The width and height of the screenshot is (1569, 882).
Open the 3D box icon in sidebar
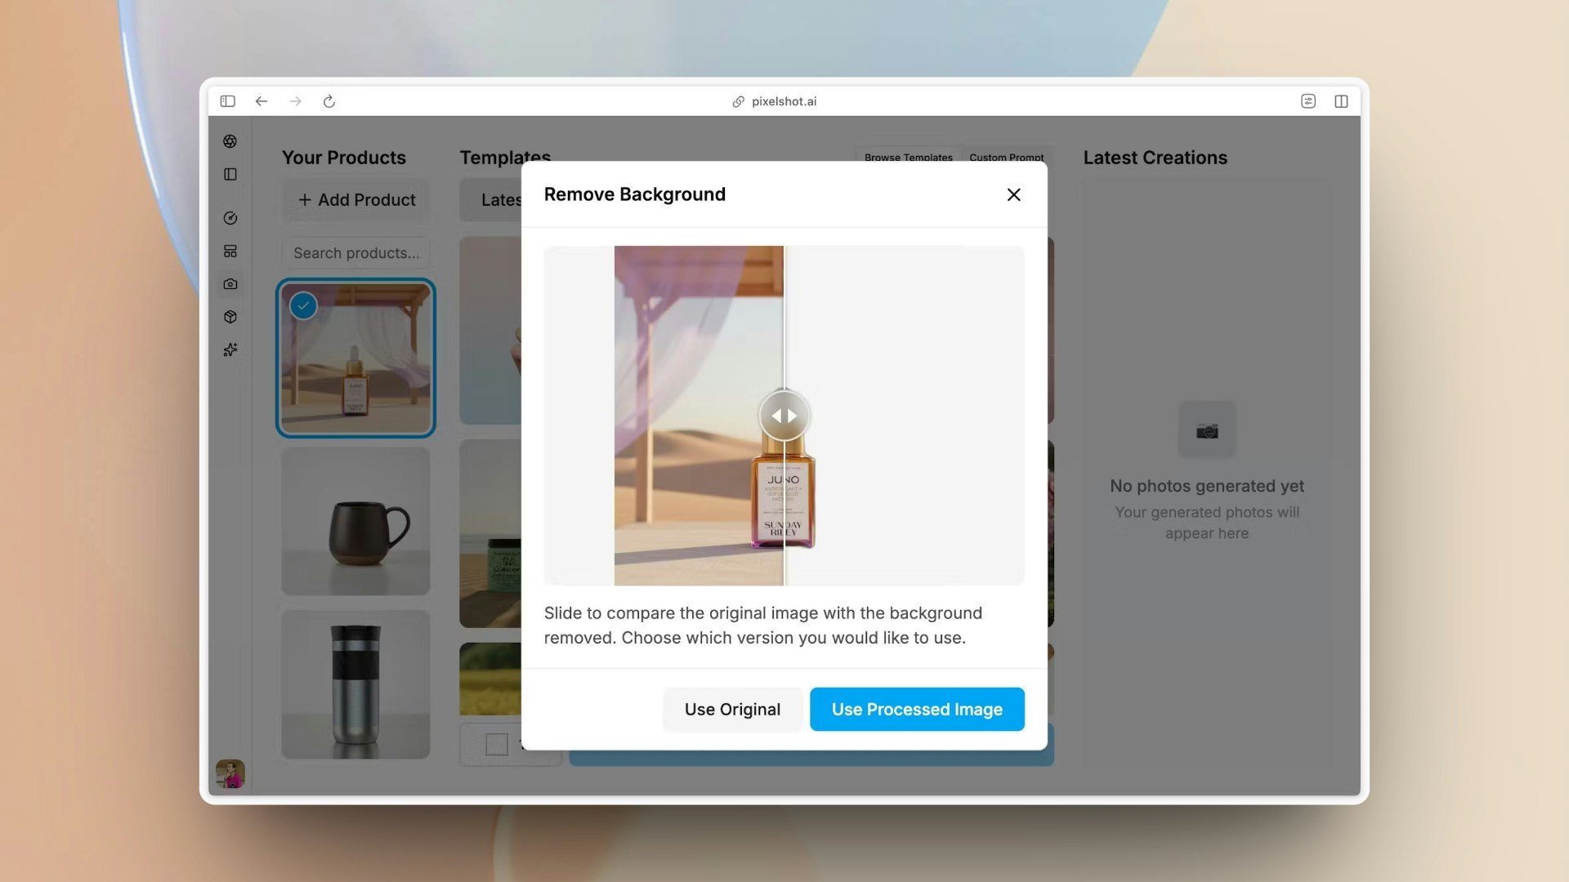point(230,317)
